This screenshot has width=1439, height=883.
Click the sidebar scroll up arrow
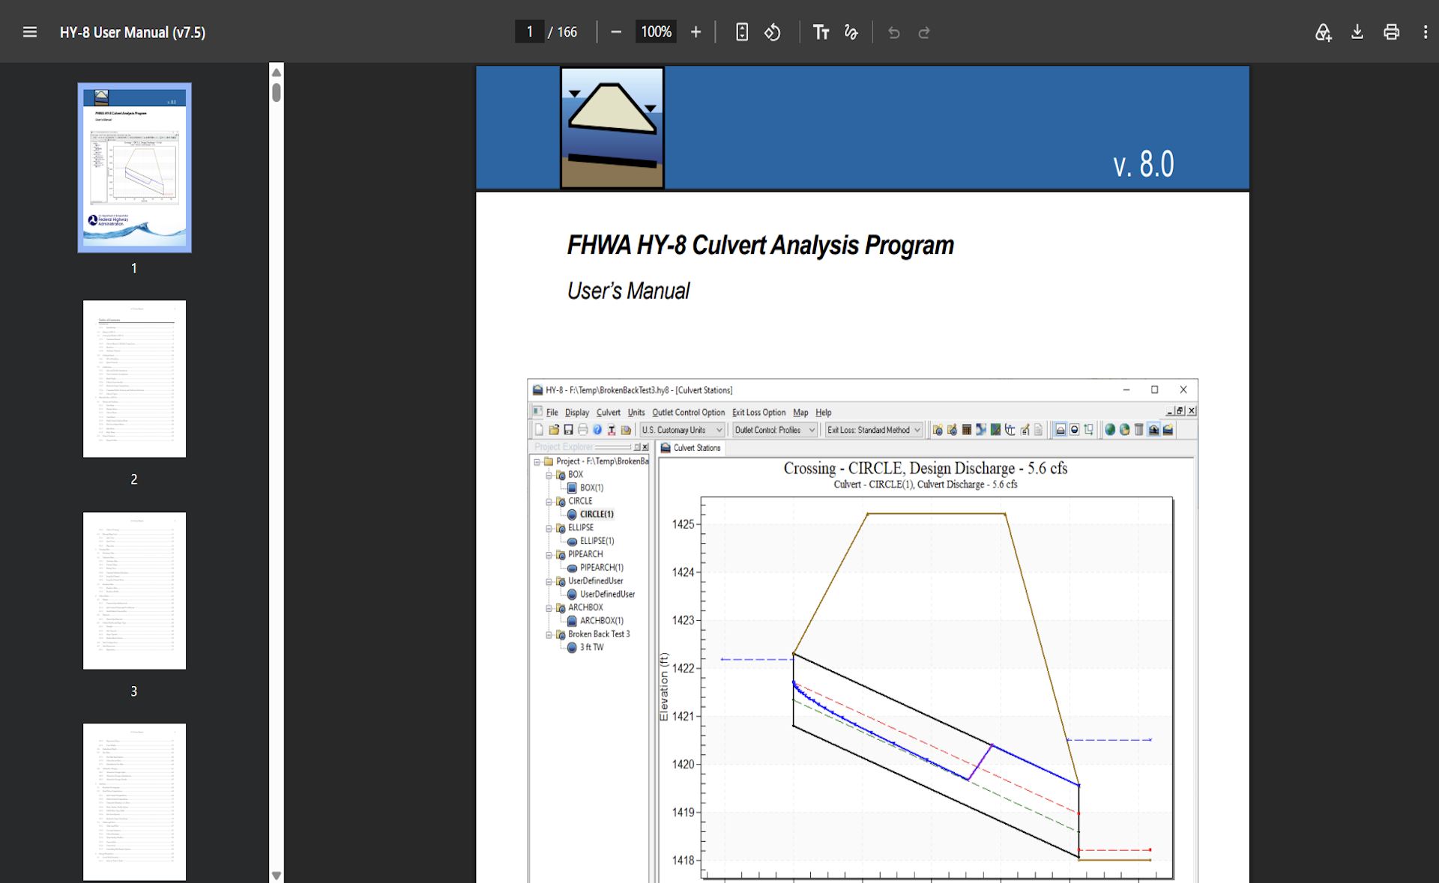[x=277, y=72]
